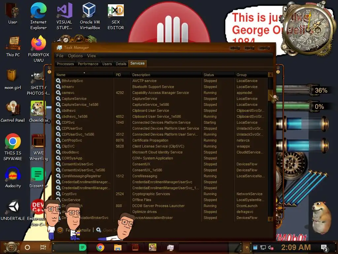Launch THIS IS SPYWARE Chrome icon

(x=13, y=147)
